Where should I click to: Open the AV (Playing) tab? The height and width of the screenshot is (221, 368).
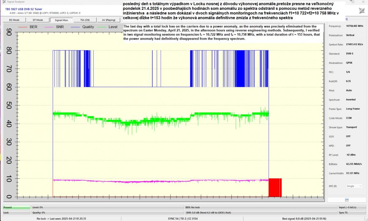coord(109,20)
